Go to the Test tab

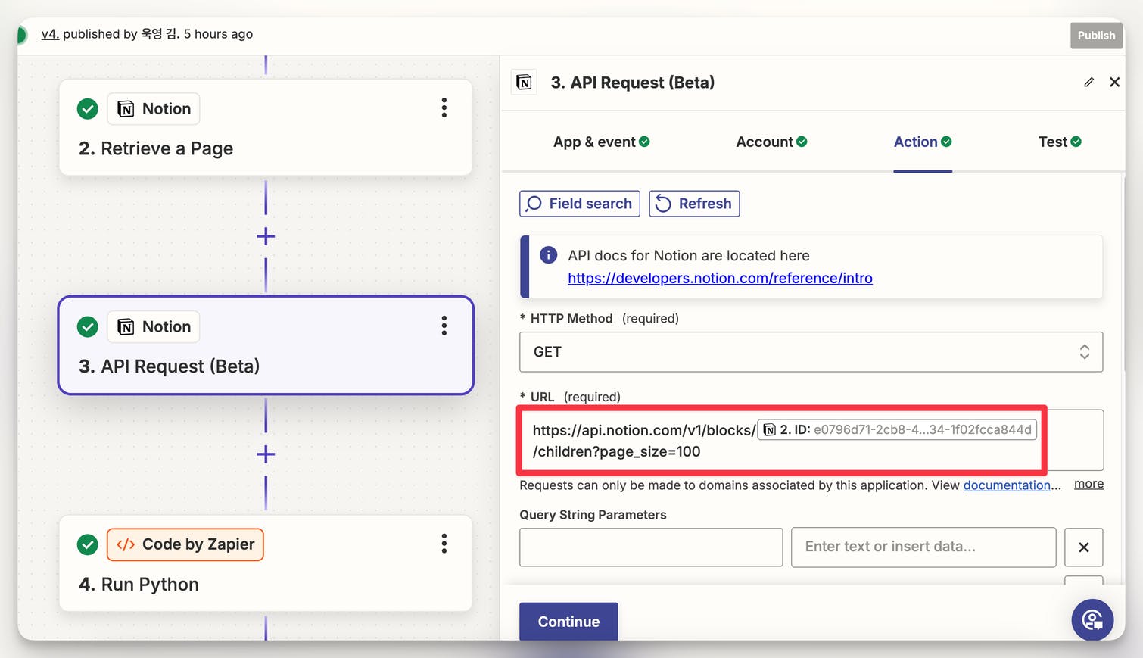pyautogui.click(x=1059, y=142)
